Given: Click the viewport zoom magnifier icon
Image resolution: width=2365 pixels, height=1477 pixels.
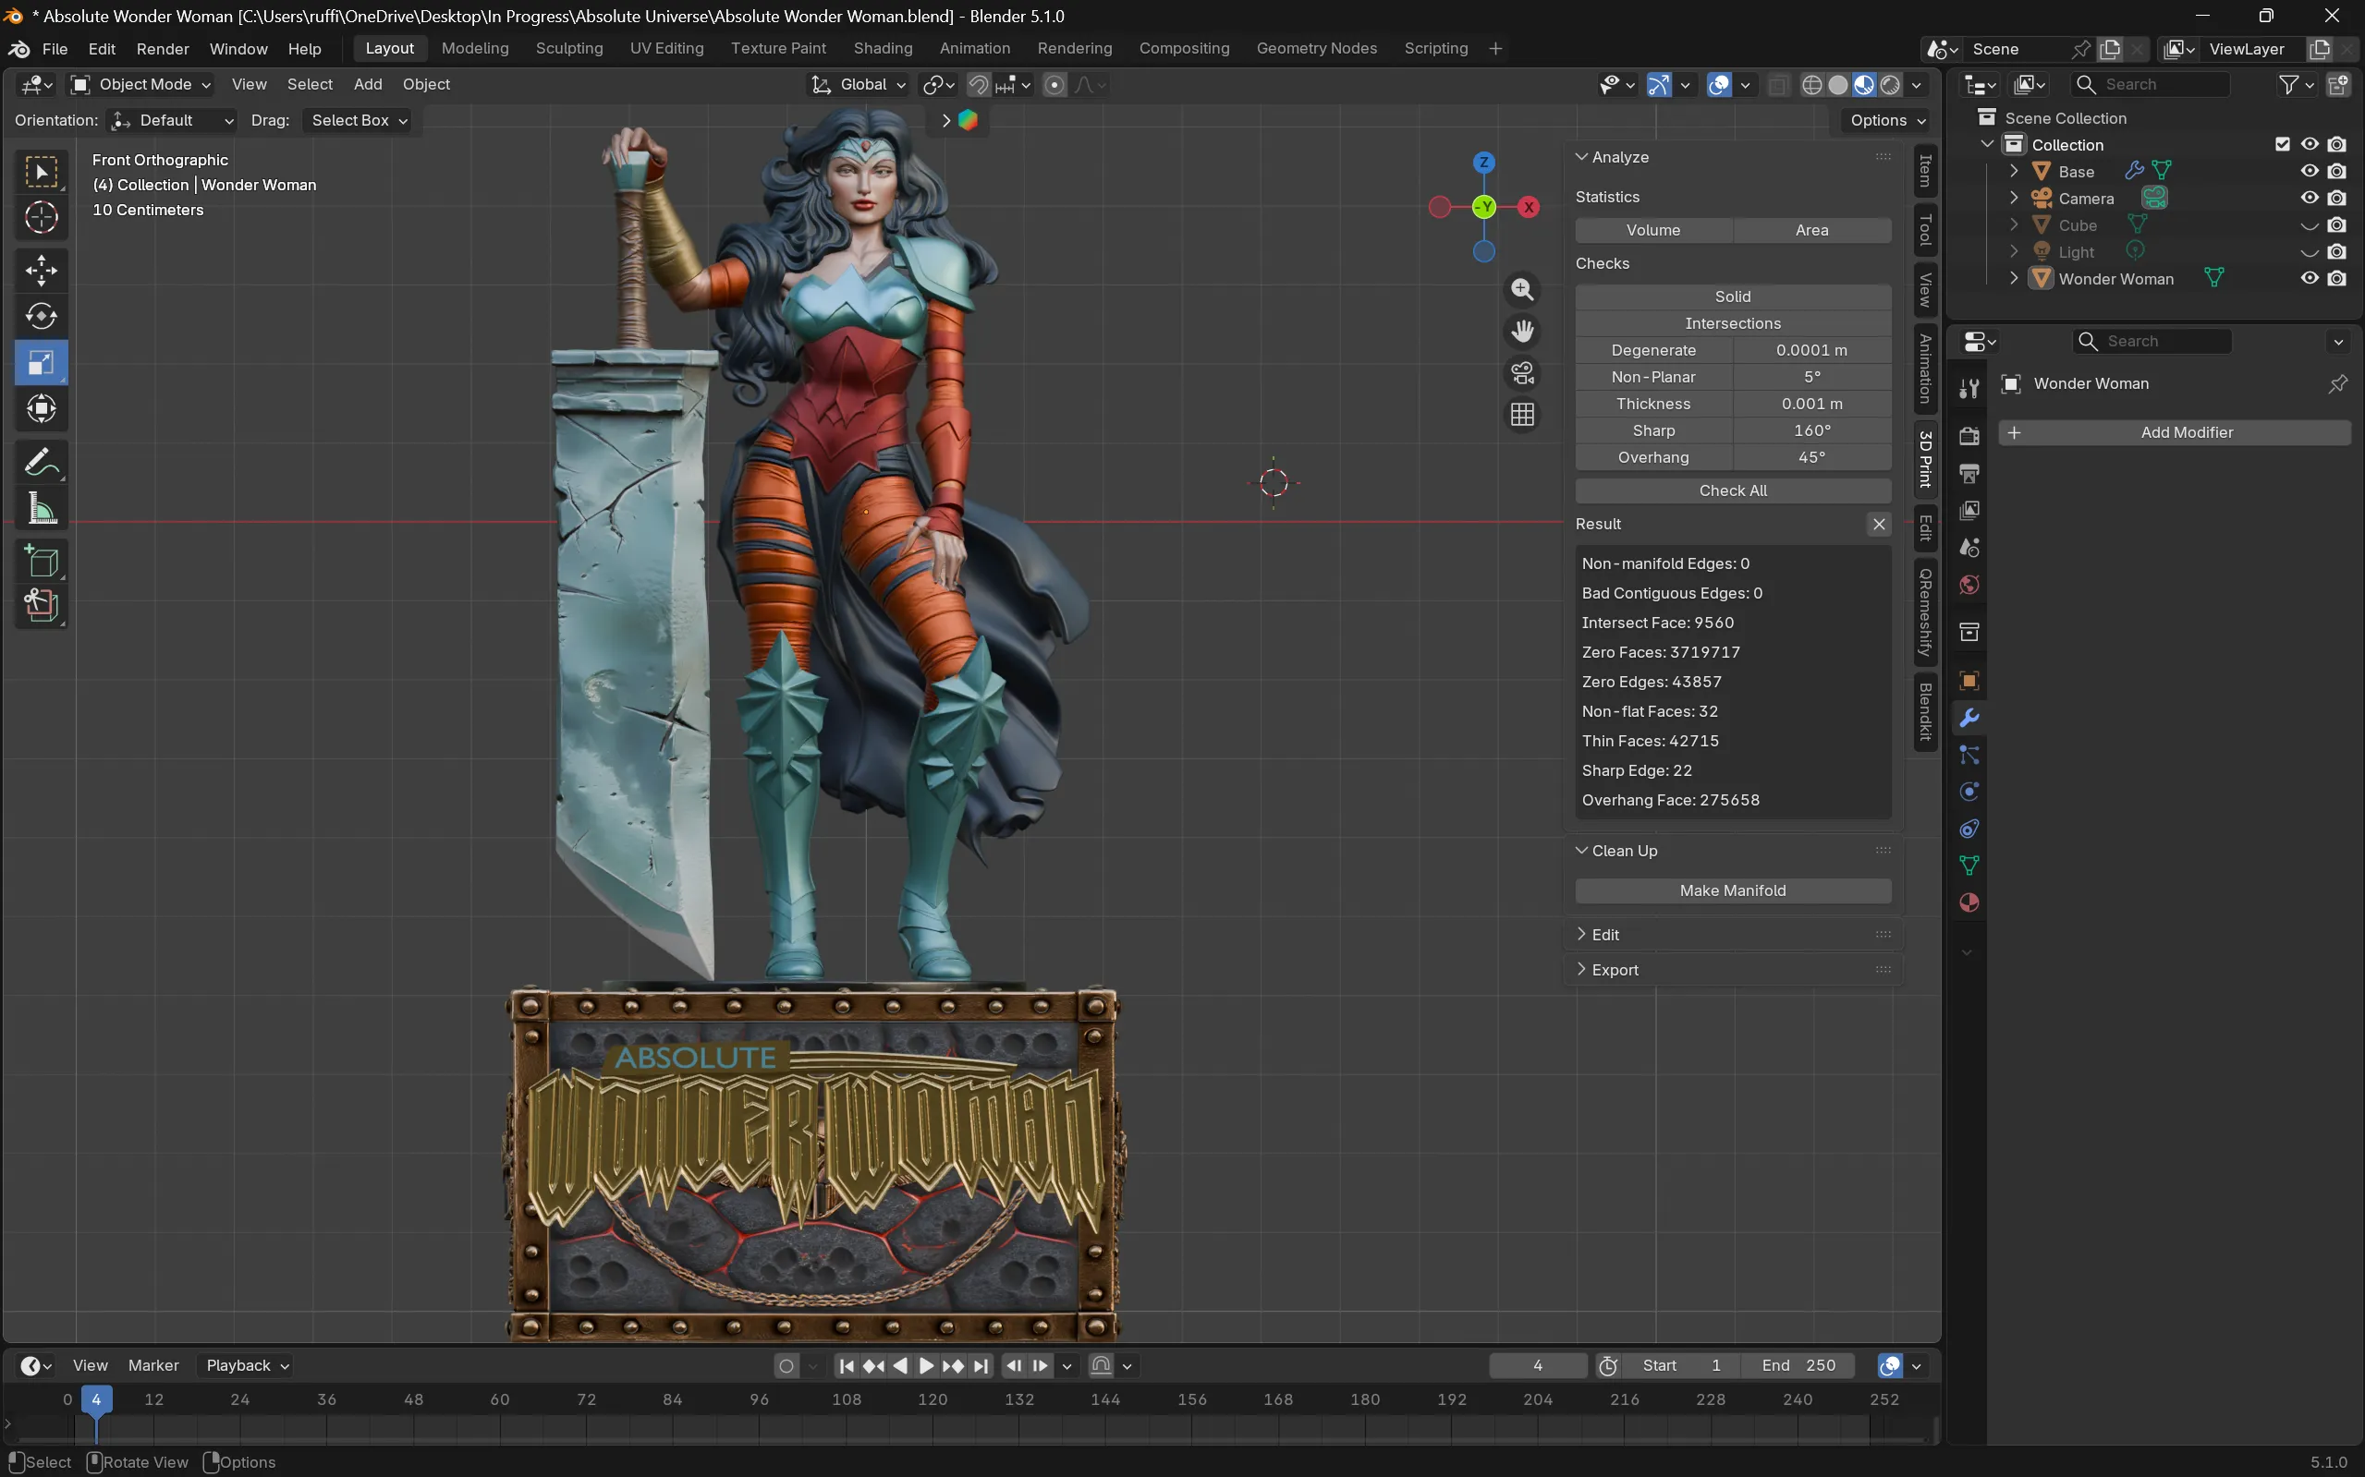Looking at the screenshot, I should [1521, 289].
